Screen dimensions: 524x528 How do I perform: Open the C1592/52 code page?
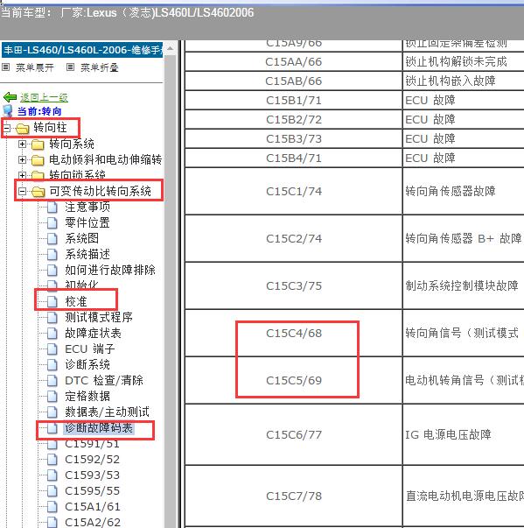92,460
